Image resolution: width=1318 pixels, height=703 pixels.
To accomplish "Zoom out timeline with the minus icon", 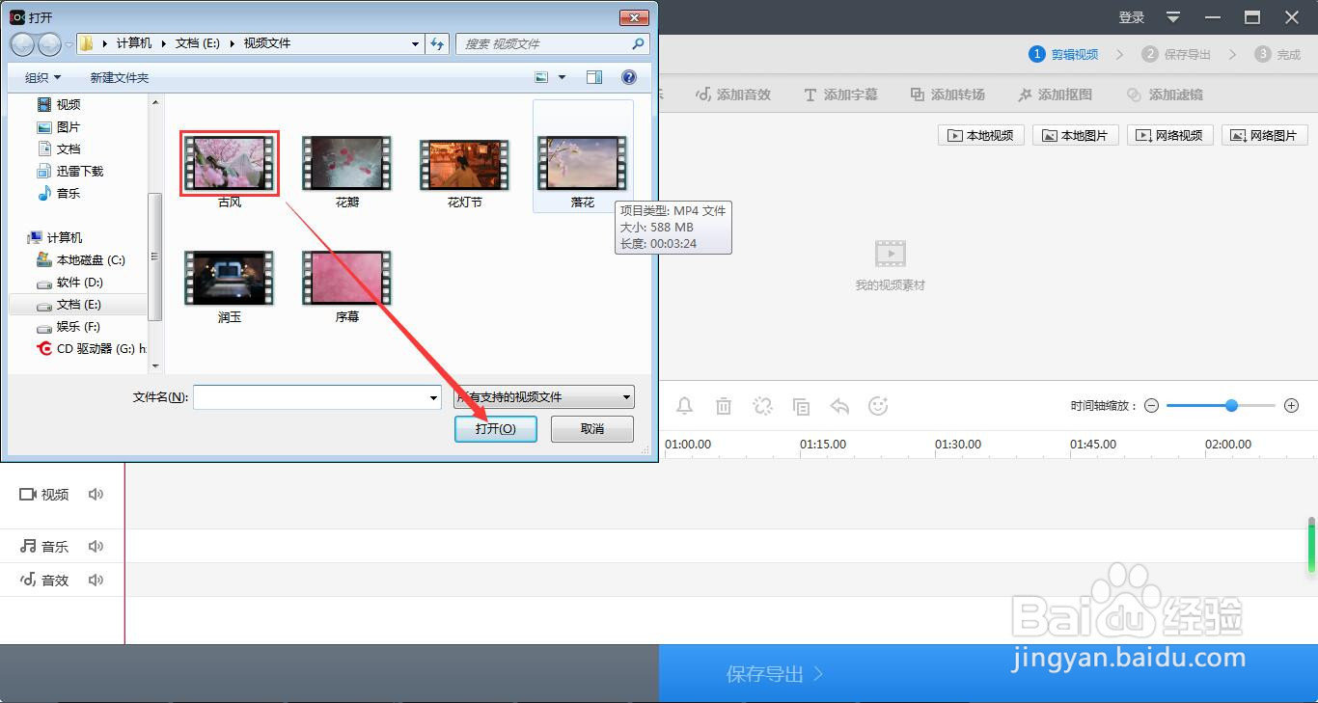I will 1151,406.
